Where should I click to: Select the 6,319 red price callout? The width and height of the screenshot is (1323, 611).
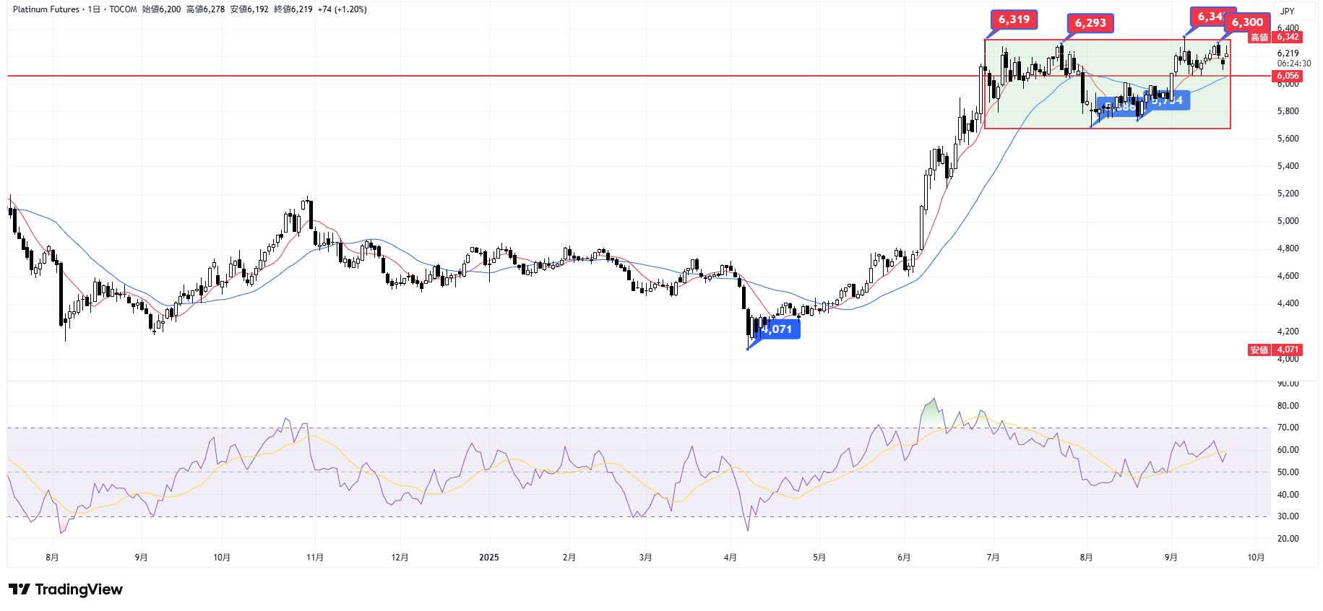click(1014, 19)
